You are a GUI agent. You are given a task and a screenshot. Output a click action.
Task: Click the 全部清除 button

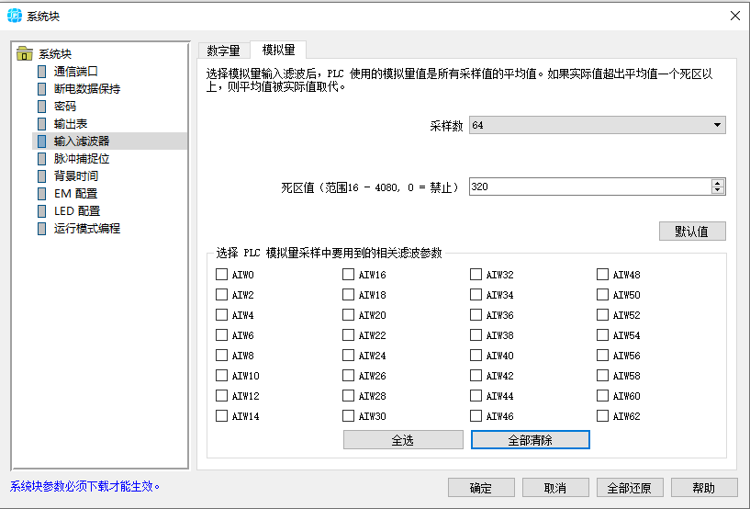click(x=531, y=439)
